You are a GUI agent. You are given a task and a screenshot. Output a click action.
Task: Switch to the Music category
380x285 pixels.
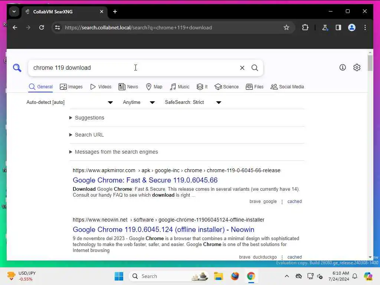(180, 87)
